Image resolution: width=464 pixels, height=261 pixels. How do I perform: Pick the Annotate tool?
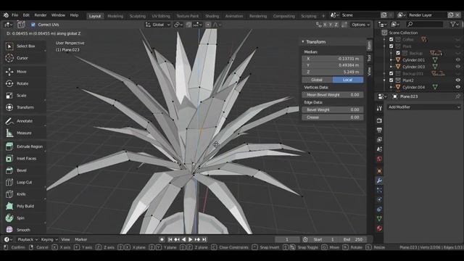point(25,121)
